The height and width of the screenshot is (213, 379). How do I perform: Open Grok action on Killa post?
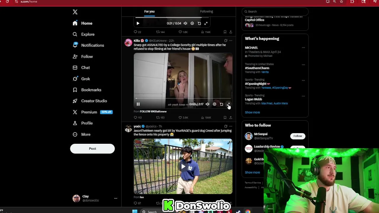click(226, 41)
